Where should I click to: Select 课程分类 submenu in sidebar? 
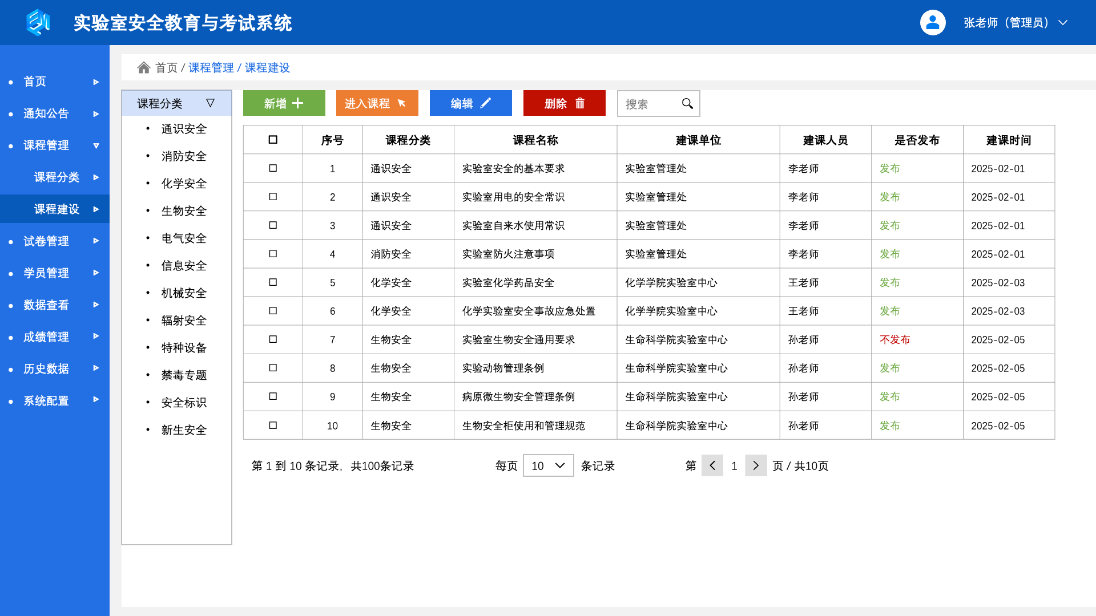click(x=57, y=177)
